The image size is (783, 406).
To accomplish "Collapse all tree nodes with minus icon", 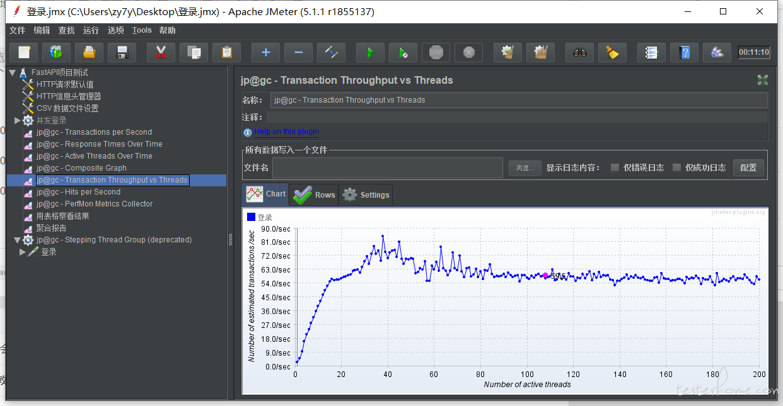I will tap(299, 52).
